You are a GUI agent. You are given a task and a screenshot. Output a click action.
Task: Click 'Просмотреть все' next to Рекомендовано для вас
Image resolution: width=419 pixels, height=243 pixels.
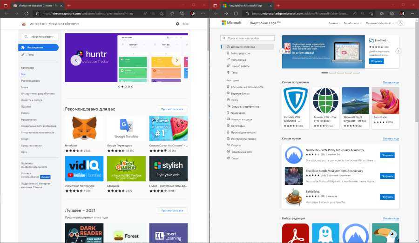pyautogui.click(x=172, y=109)
